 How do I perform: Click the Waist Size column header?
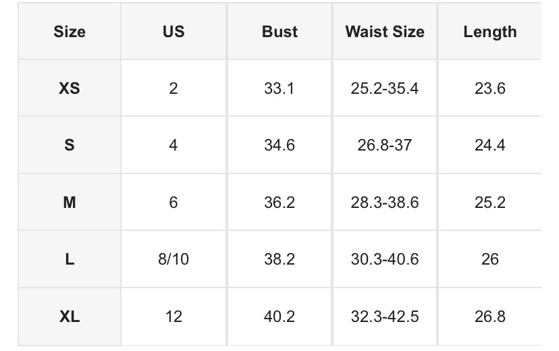(x=385, y=32)
